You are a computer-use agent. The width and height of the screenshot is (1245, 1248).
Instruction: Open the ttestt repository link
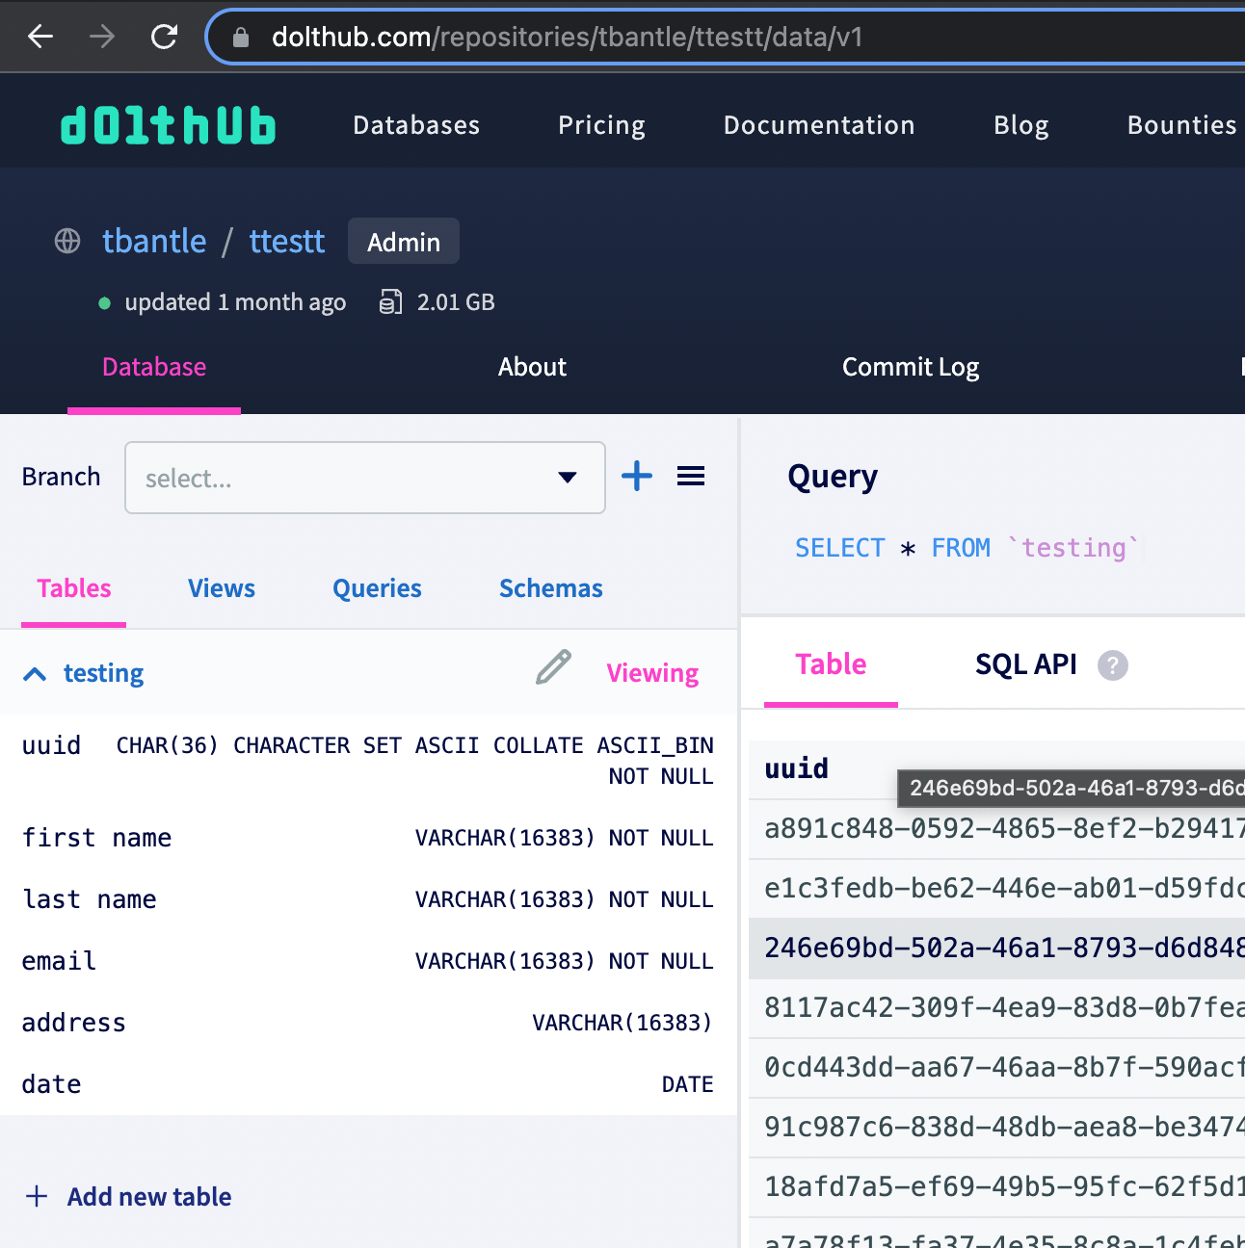287,241
